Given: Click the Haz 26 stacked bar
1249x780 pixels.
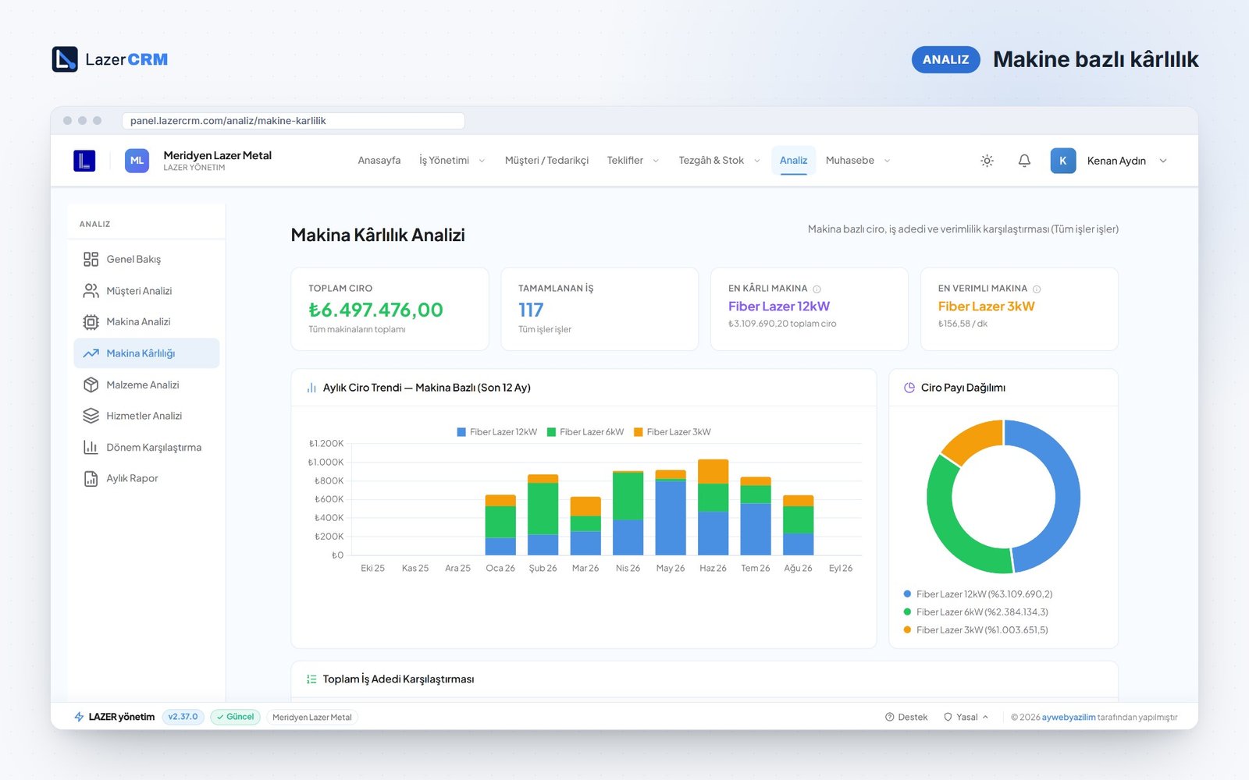Looking at the screenshot, I should click(x=713, y=507).
